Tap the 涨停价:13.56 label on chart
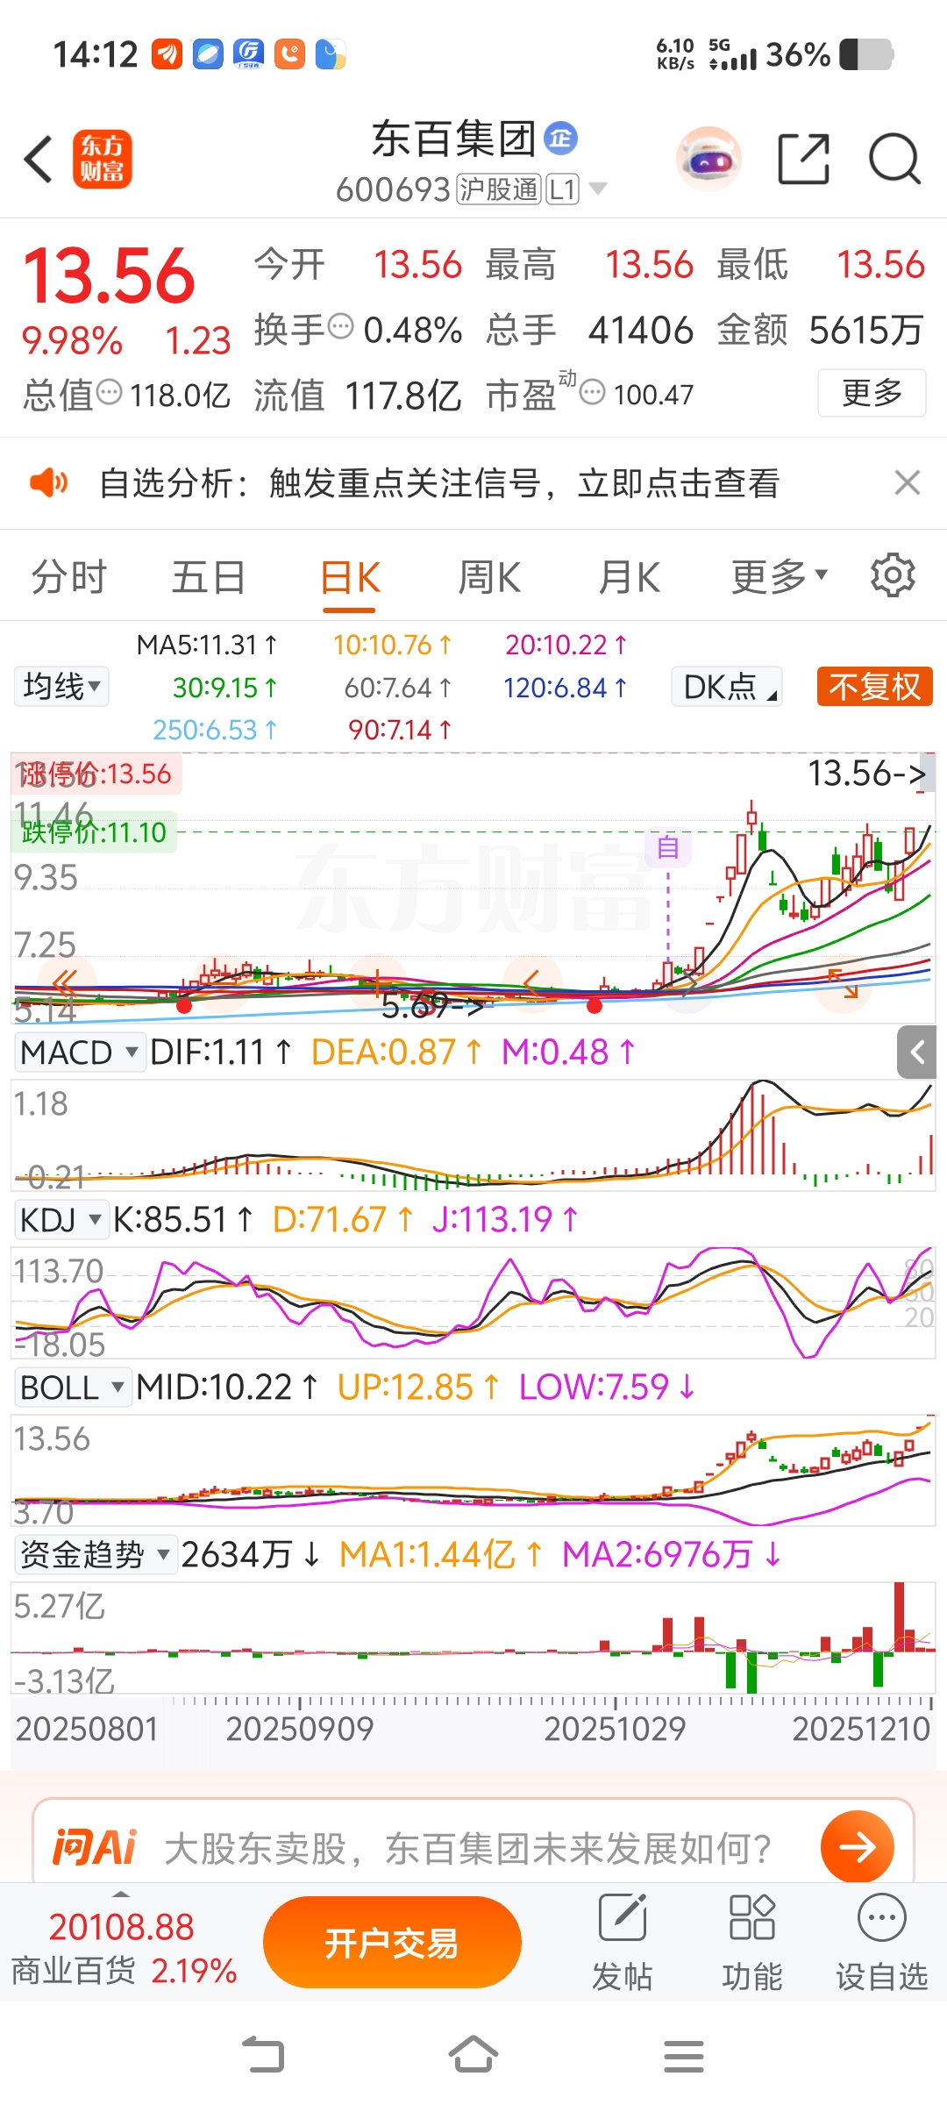Screen dimensions: 947x2112 point(97,774)
